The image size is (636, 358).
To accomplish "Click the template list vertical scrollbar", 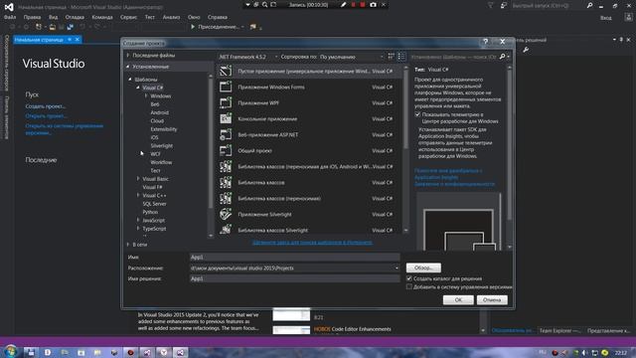I will pyautogui.click(x=405, y=149).
